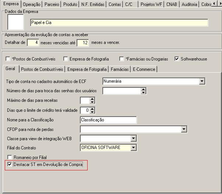222x194 pixels.
Task: Select the Geral sub-tab
Action: [x=10, y=69]
